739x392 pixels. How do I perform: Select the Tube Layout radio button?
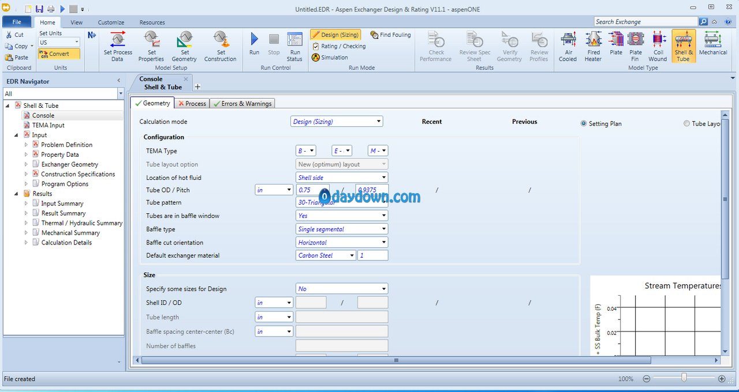(686, 123)
